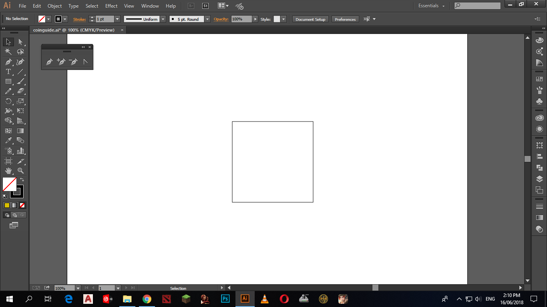Select the Eyedropper tool
The width and height of the screenshot is (547, 307).
point(8,140)
